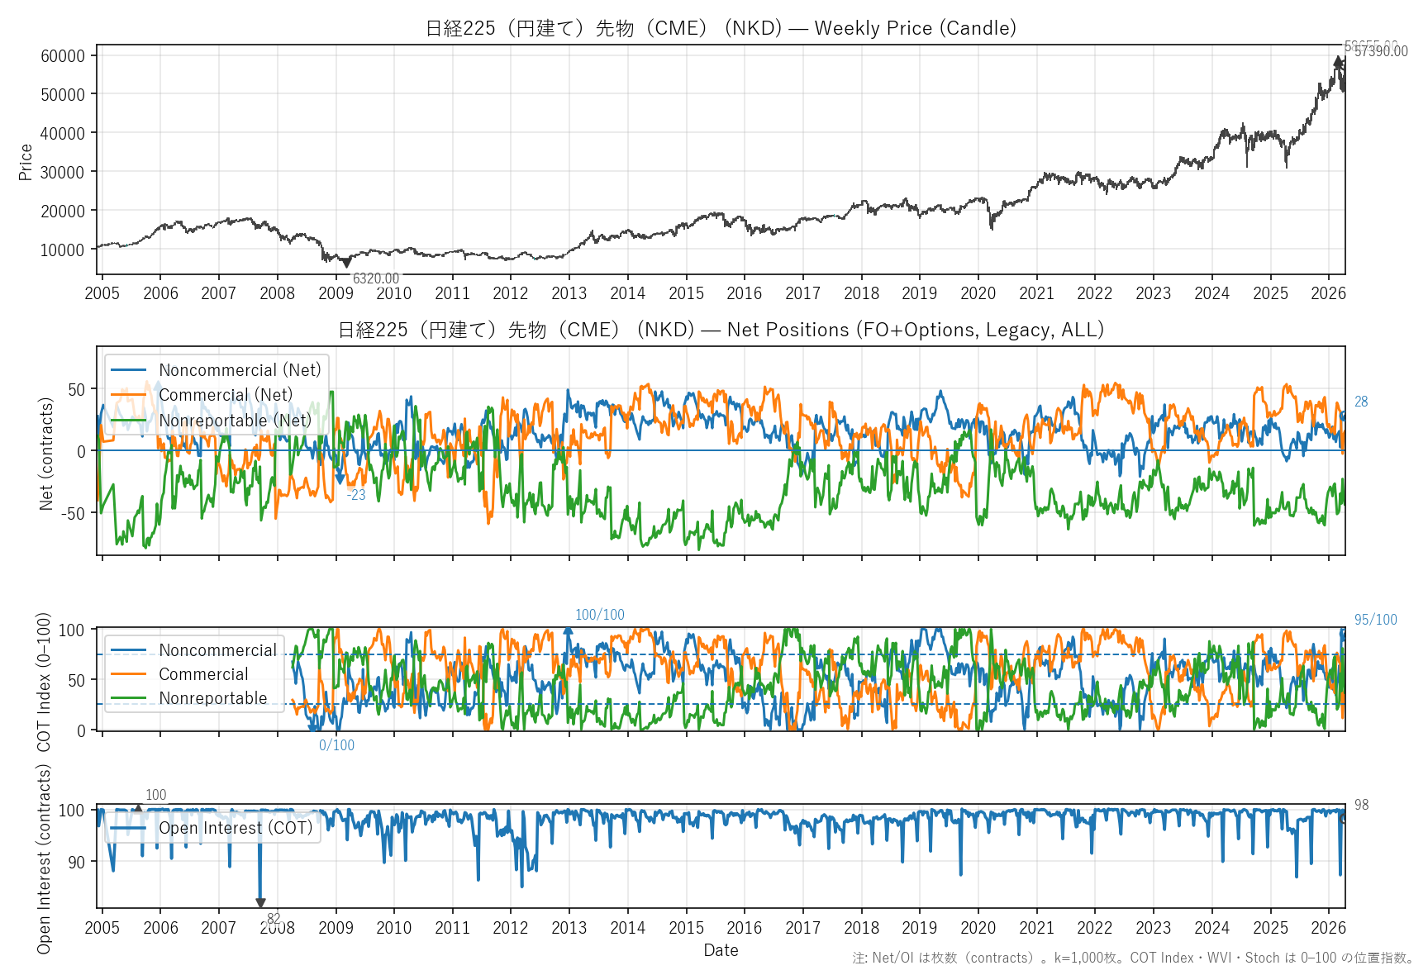This screenshot has height=975, width=1428.
Task: Click the Open Interest minimum marker at 82
Action: [x=260, y=903]
